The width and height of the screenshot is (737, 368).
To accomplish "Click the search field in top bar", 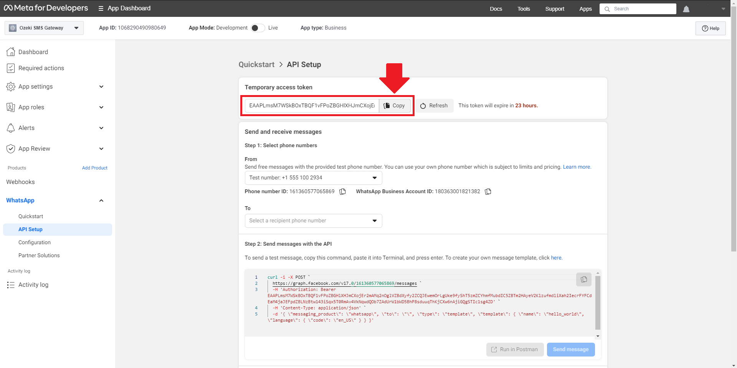I will [638, 9].
